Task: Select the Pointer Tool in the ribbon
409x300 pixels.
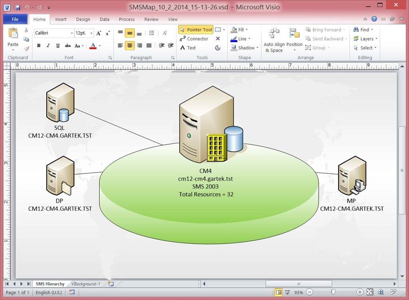Action: pos(195,29)
